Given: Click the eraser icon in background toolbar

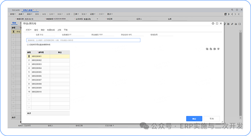Looking at the screenshot, I should point(232,24).
